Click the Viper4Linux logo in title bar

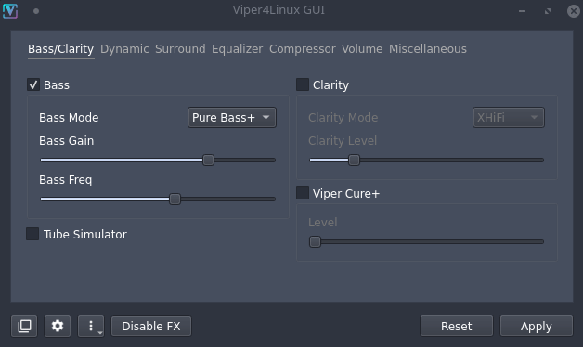10,11
